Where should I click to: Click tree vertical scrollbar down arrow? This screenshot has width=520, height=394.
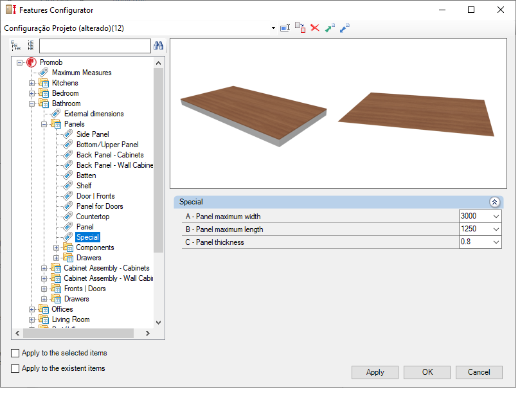159,323
